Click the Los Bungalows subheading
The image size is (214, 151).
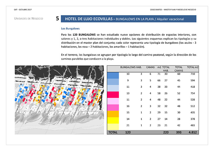coord(70,28)
